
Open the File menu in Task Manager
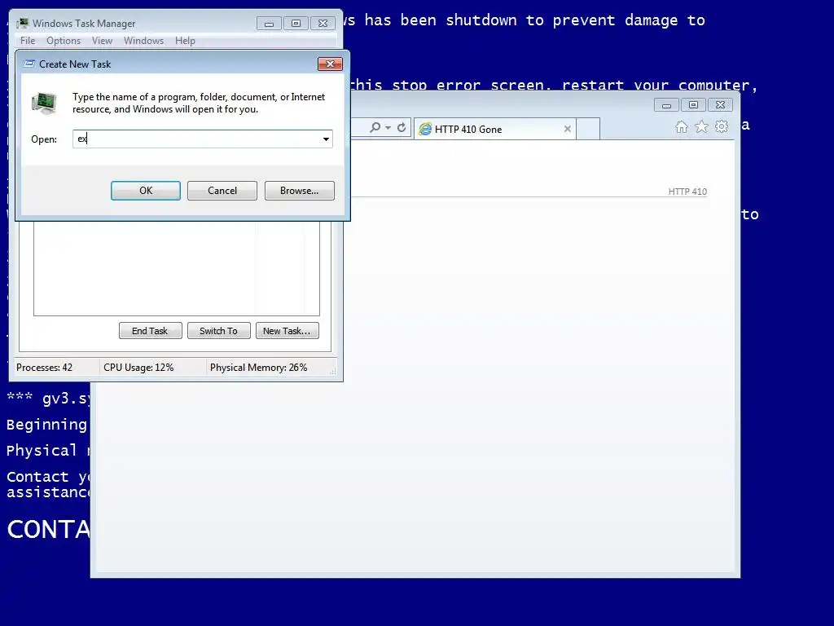[x=28, y=41]
